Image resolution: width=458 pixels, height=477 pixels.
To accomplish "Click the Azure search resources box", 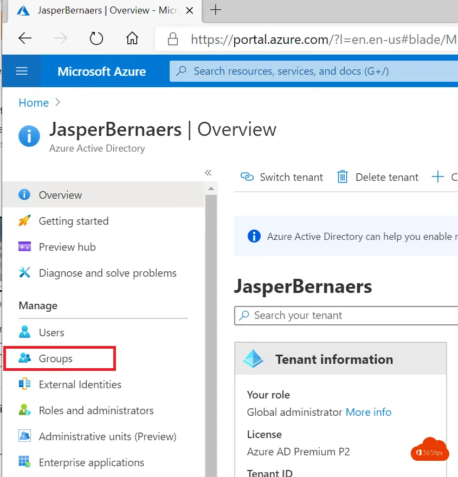I will tap(314, 71).
